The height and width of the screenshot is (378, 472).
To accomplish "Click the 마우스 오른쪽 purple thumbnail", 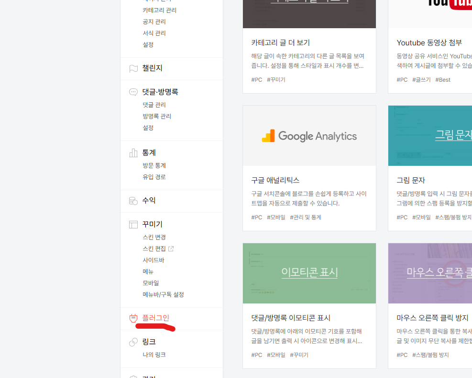I will [430, 273].
